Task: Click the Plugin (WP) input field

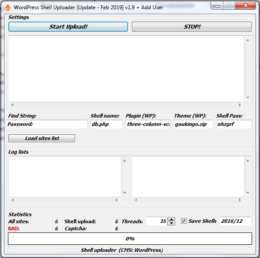Action: [148, 124]
